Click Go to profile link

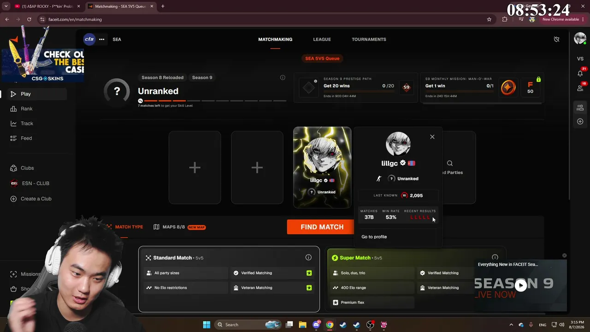[374, 237]
